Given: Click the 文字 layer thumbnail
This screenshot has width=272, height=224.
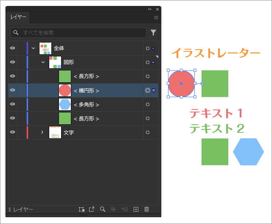Looking at the screenshot, I should (55, 132).
